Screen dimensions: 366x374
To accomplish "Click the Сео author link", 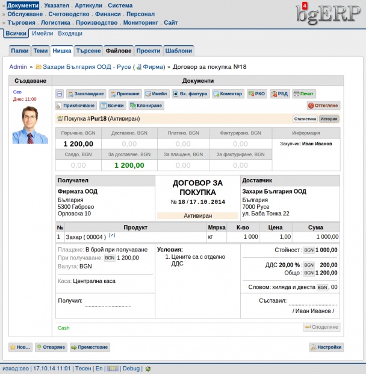I will click(x=17, y=92).
